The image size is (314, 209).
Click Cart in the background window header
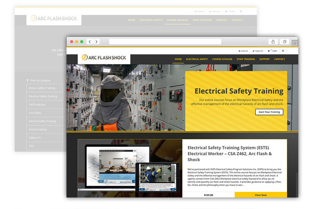point(230,11)
